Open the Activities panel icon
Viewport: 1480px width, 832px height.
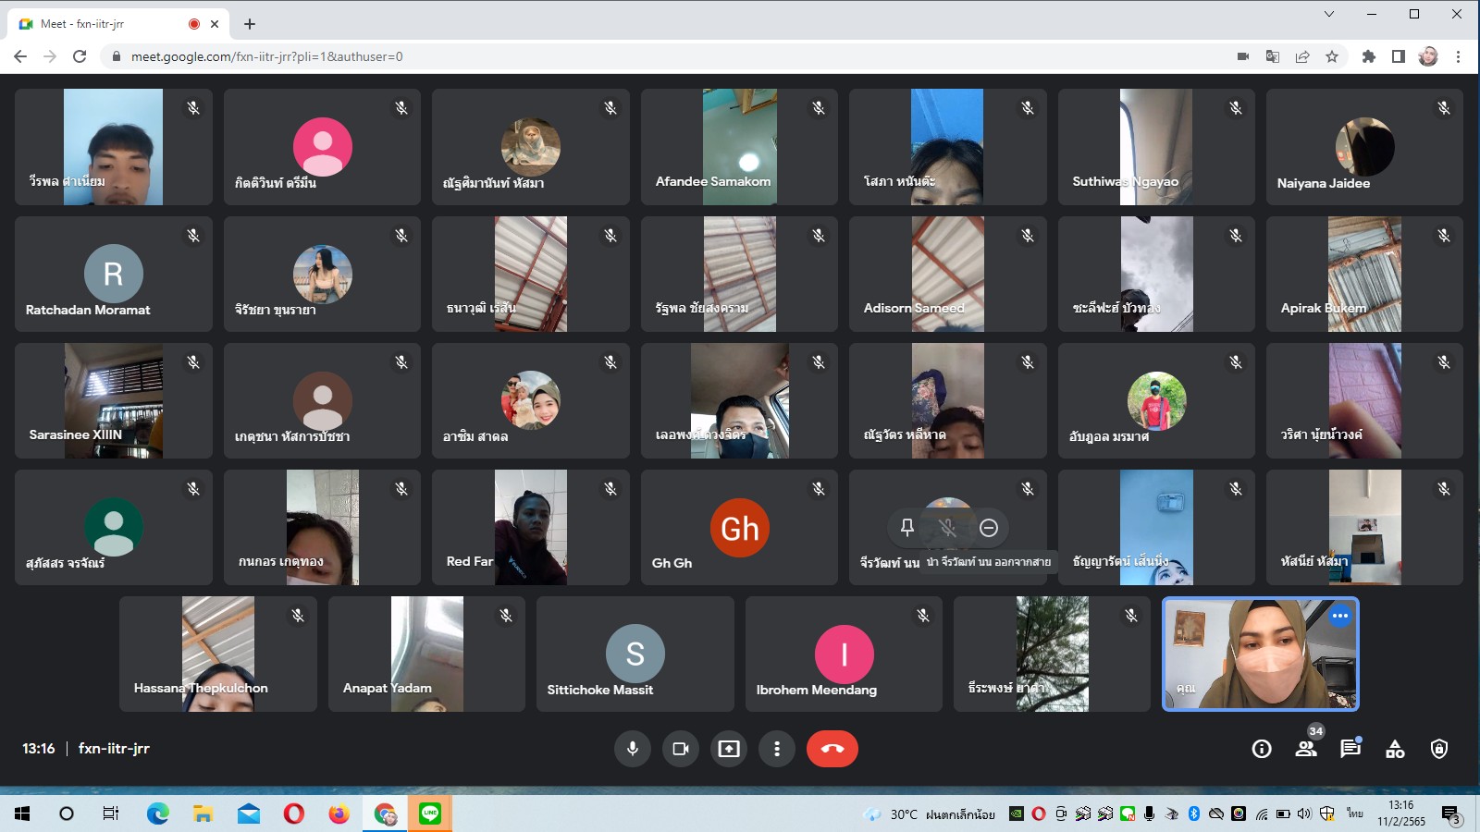pos(1395,749)
